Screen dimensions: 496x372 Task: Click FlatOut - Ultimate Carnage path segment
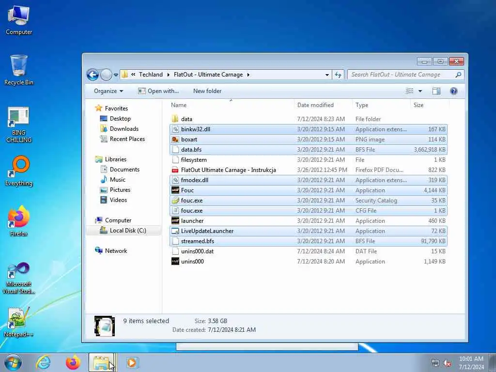tap(208, 75)
